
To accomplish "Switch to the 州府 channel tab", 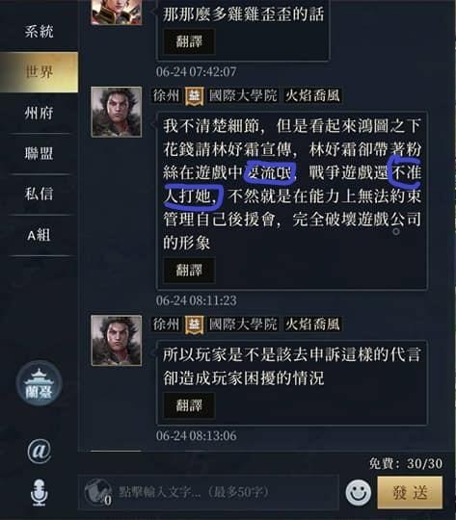I will click(40, 113).
